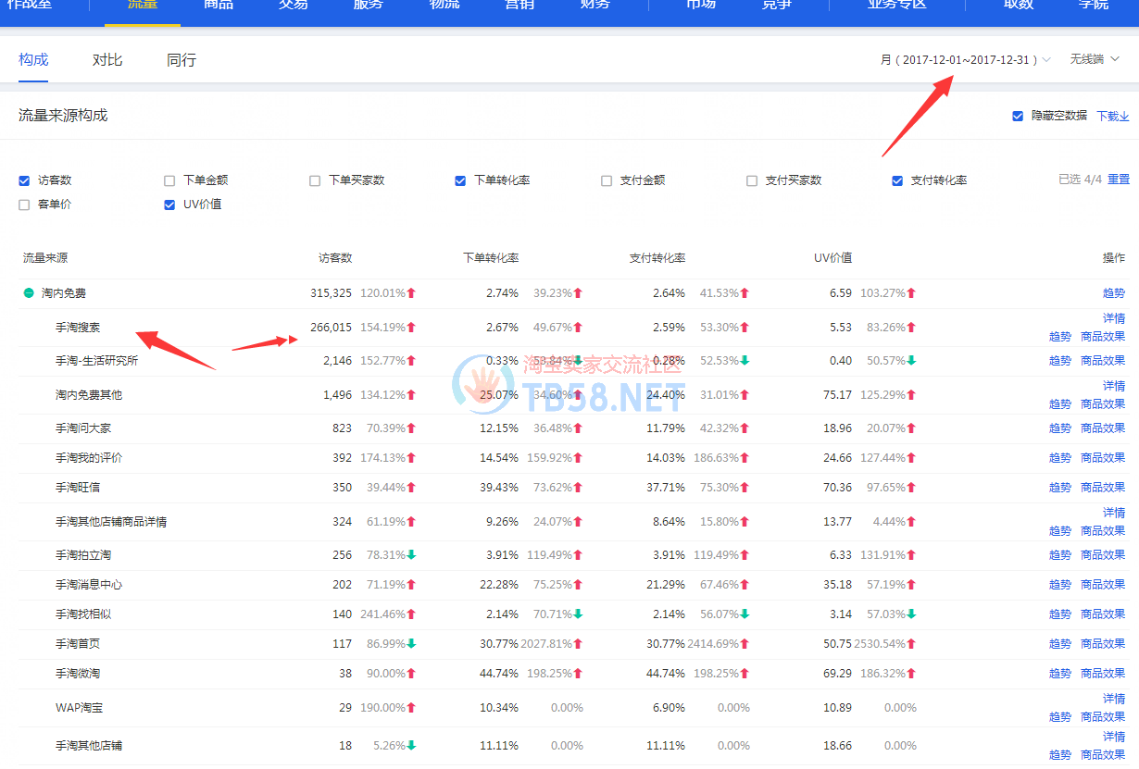Sort by the 访客数 column header
The height and width of the screenshot is (769, 1139).
(x=335, y=258)
